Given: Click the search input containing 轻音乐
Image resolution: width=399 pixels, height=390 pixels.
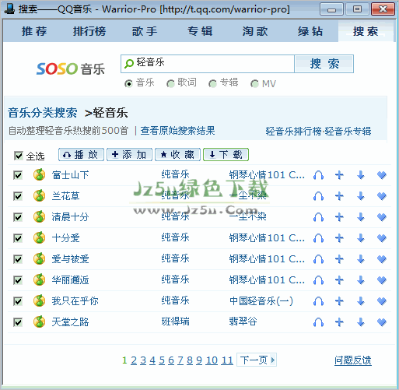Looking at the screenshot, I should click(208, 64).
